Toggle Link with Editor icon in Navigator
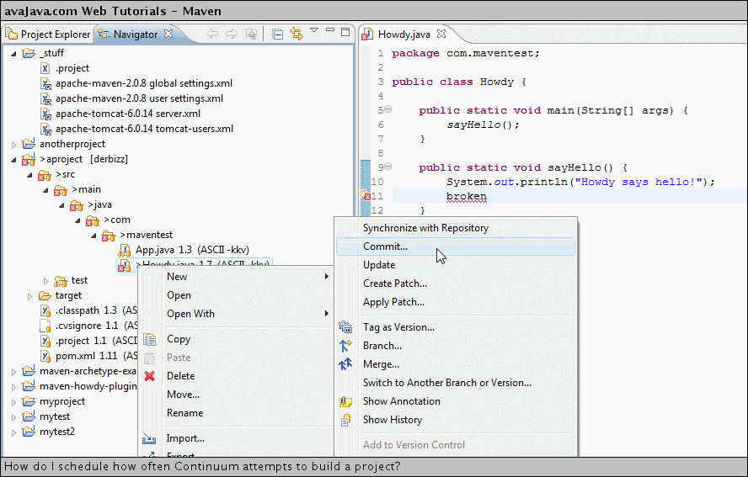Image resolution: width=748 pixels, height=477 pixels. 297,34
